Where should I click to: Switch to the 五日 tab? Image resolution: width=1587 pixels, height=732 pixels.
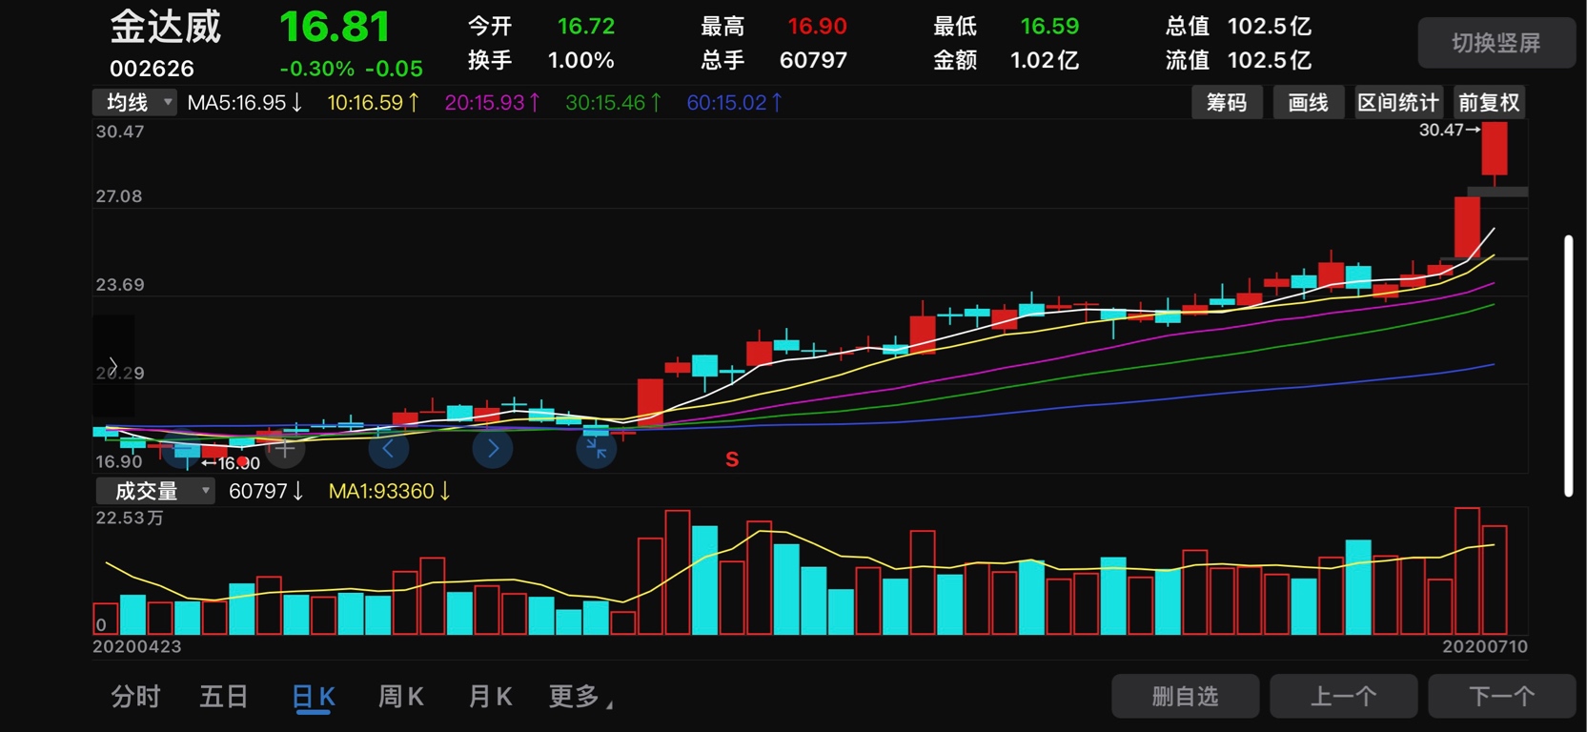[223, 697]
